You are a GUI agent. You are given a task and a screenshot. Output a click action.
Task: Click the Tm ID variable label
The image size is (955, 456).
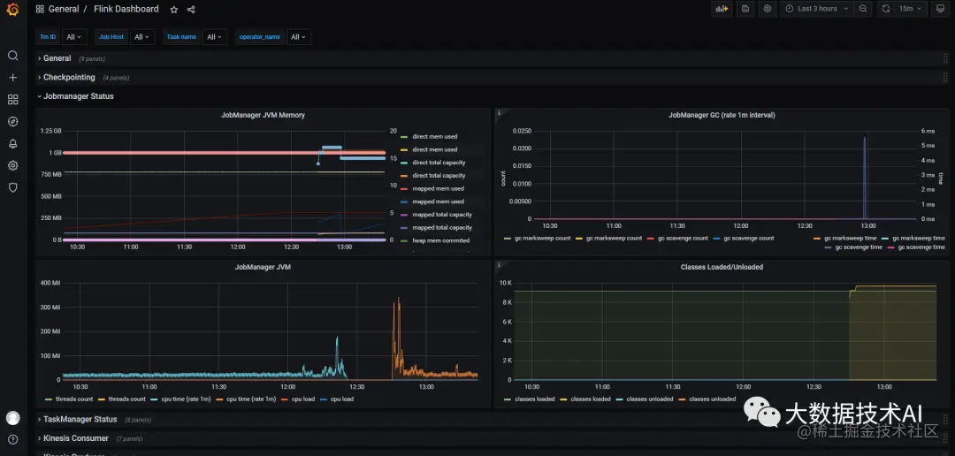[48, 36]
